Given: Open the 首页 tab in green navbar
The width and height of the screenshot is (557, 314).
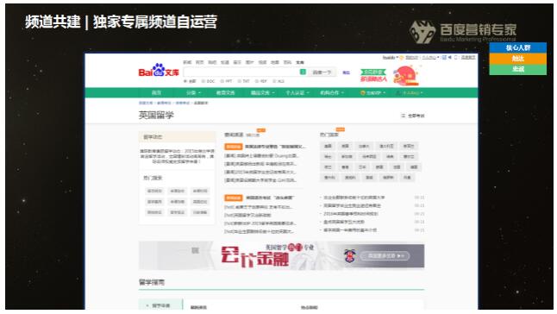Looking at the screenshot, I should (156, 92).
